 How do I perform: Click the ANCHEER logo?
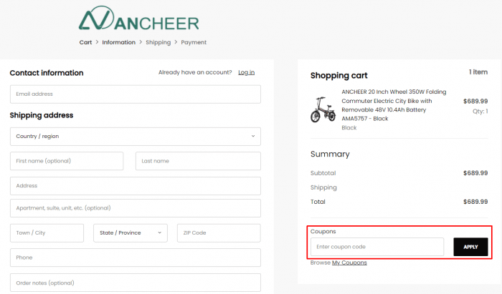(x=139, y=19)
